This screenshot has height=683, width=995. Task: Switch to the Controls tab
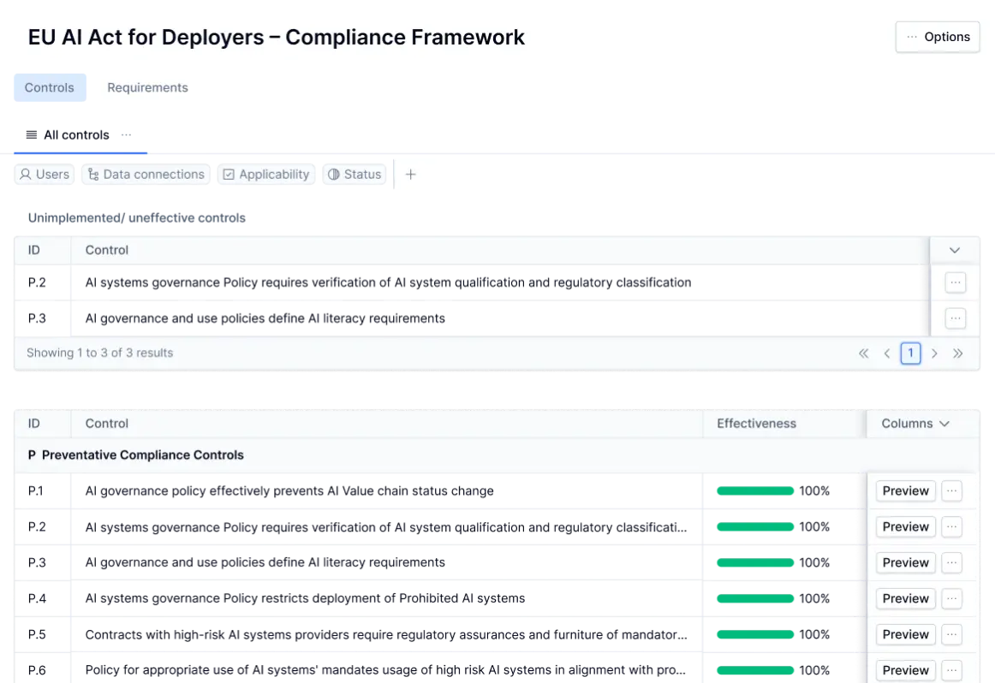point(48,86)
